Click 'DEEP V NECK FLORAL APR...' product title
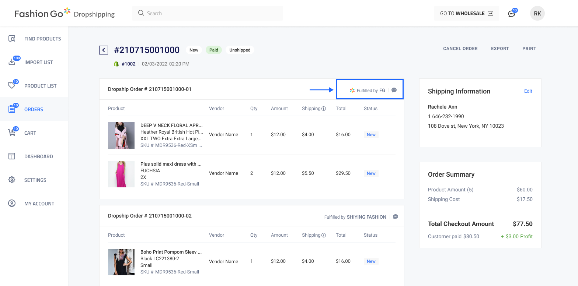 [x=171, y=126]
